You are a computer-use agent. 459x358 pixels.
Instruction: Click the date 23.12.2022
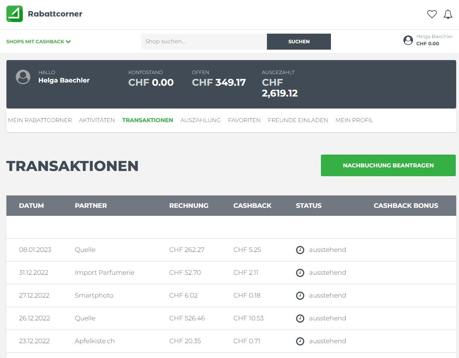(34, 341)
